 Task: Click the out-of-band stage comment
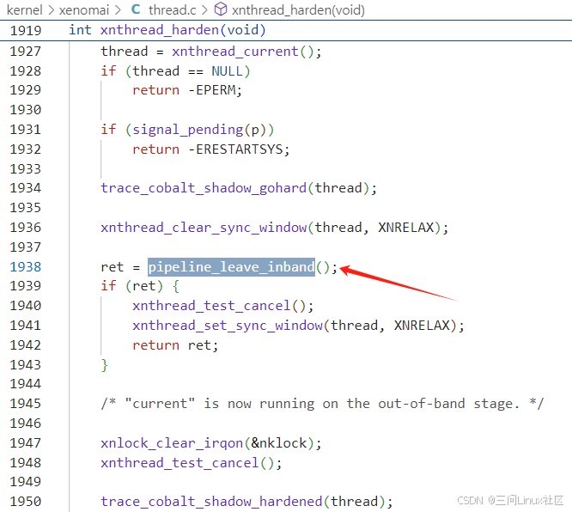click(322, 404)
